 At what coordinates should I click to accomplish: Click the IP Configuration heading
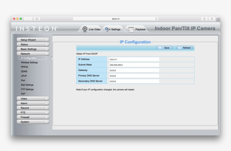[x=135, y=42]
